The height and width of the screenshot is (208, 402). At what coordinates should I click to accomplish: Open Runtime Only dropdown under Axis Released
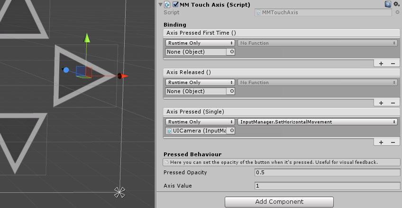coord(200,83)
